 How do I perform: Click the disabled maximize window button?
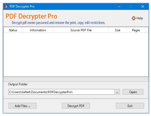(x=131, y=6)
